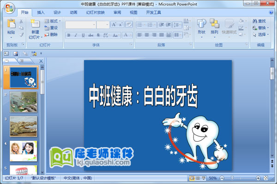Click the shape fill paint bucket
This screenshot has height=184, width=277.
pyautogui.click(x=242, y=21)
